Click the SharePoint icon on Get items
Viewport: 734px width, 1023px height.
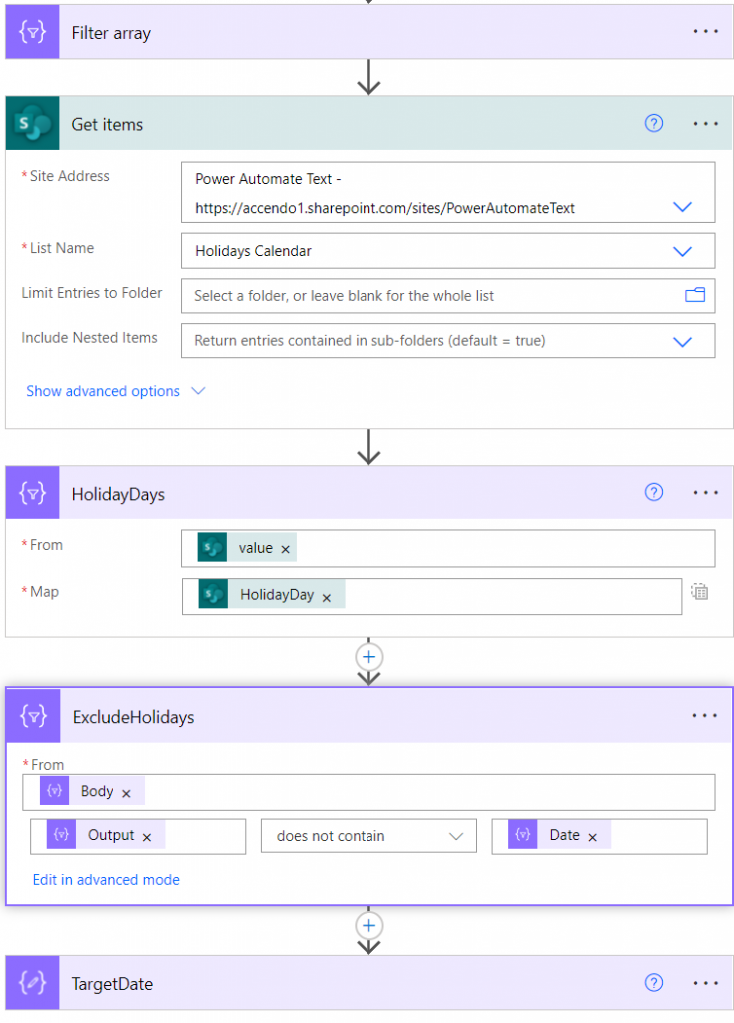[x=31, y=123]
